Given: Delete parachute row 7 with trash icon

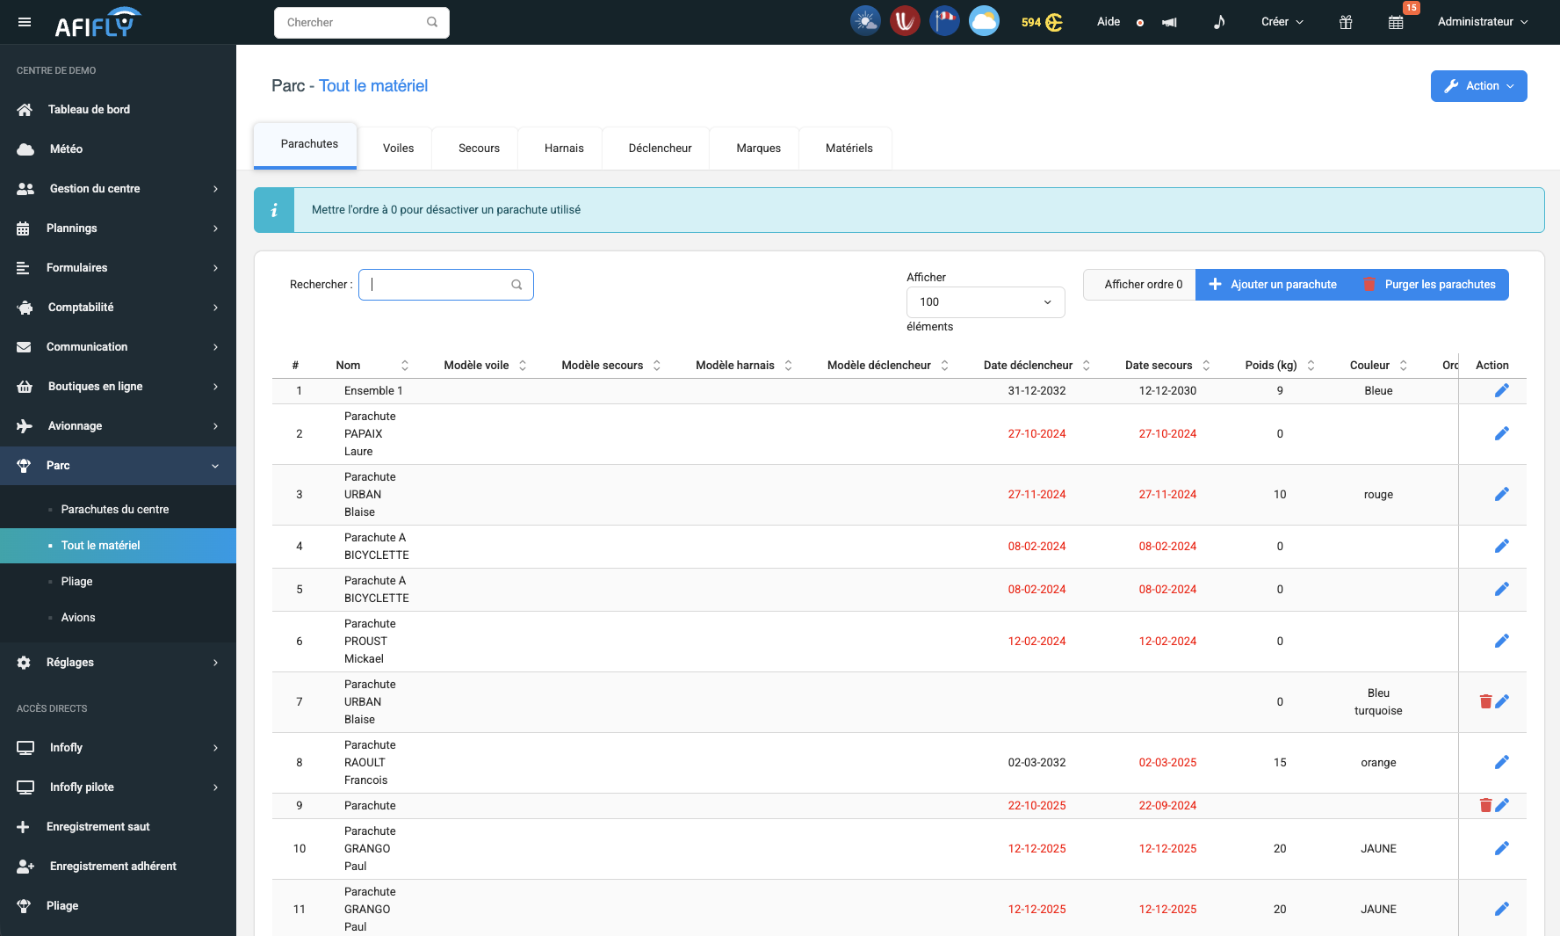Looking at the screenshot, I should (1485, 701).
